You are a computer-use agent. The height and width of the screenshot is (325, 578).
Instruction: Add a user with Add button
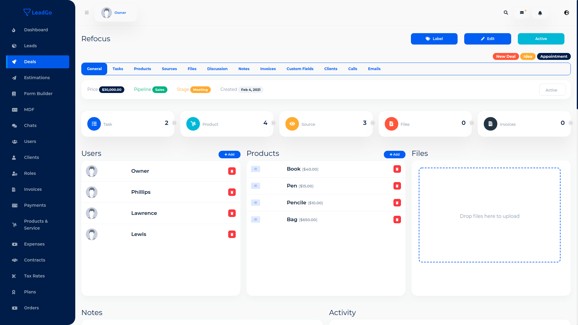tap(229, 154)
